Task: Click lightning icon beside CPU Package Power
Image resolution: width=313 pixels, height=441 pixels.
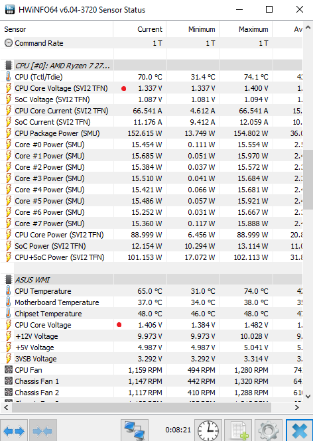Action: [x=9, y=133]
